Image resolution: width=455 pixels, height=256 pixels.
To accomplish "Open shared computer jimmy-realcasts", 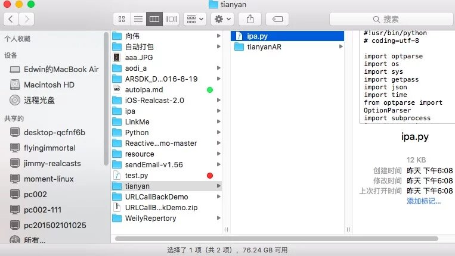I will pyautogui.click(x=45, y=163).
